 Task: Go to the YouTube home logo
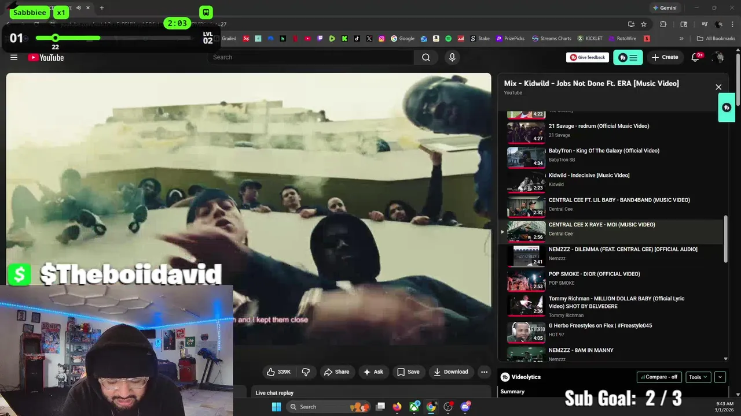click(x=46, y=57)
